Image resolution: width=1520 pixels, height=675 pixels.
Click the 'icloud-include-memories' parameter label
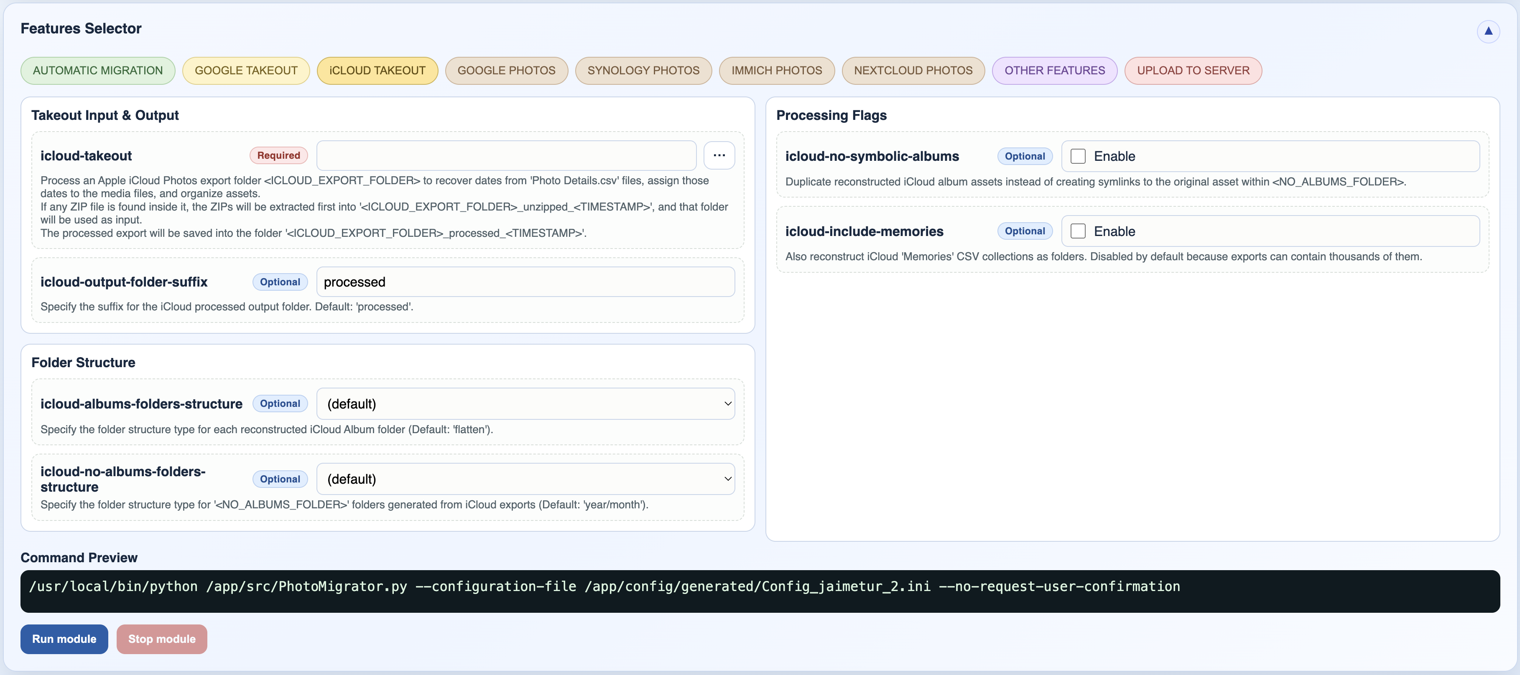pos(865,231)
